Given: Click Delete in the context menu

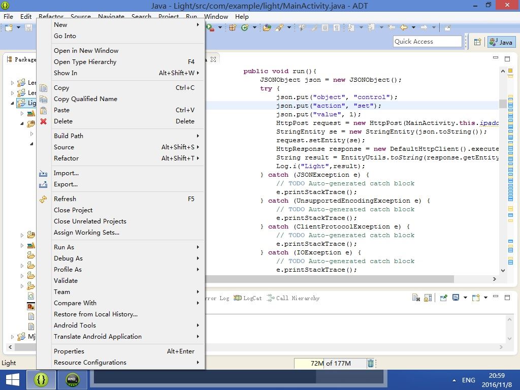Looking at the screenshot, I should click(x=63, y=121).
